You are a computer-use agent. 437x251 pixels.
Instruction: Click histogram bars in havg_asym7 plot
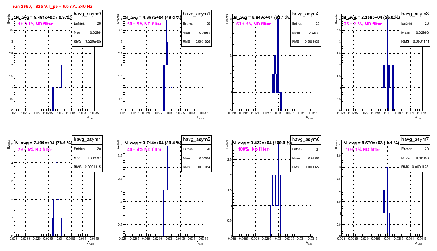[x=385, y=191]
